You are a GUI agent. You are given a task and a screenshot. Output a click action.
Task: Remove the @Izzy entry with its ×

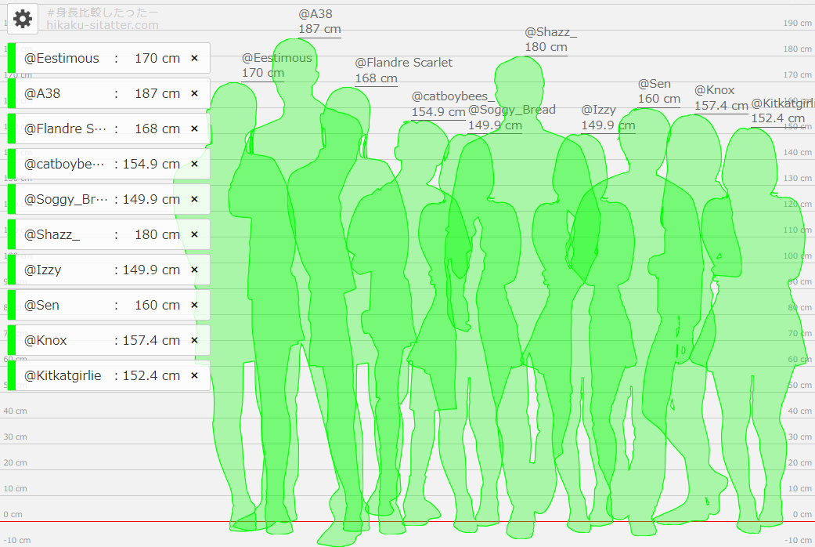pos(194,270)
